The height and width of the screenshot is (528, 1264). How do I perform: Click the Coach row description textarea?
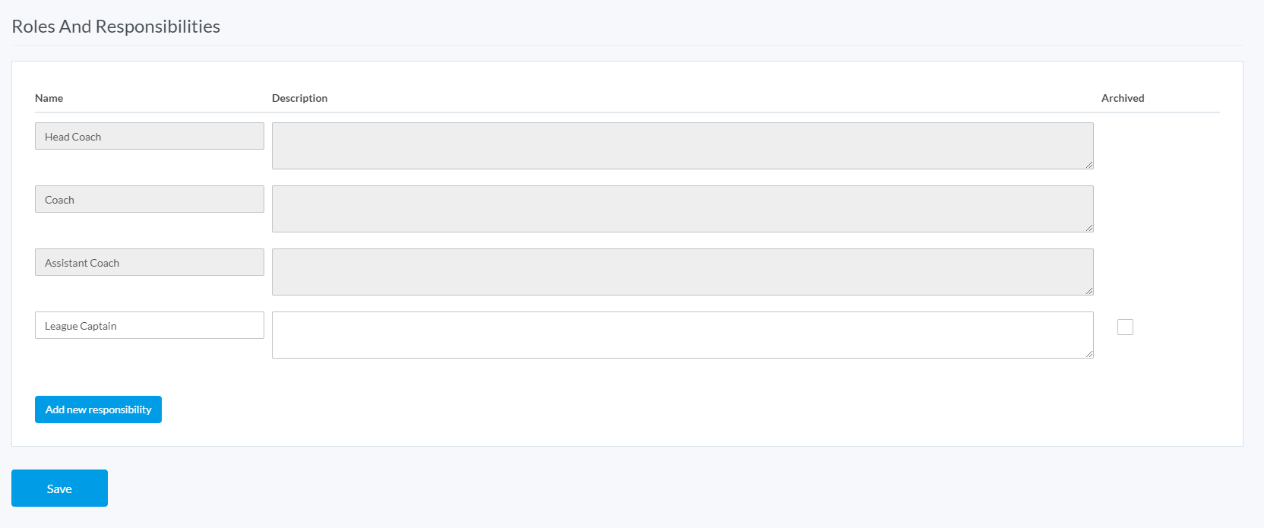pyautogui.click(x=682, y=209)
